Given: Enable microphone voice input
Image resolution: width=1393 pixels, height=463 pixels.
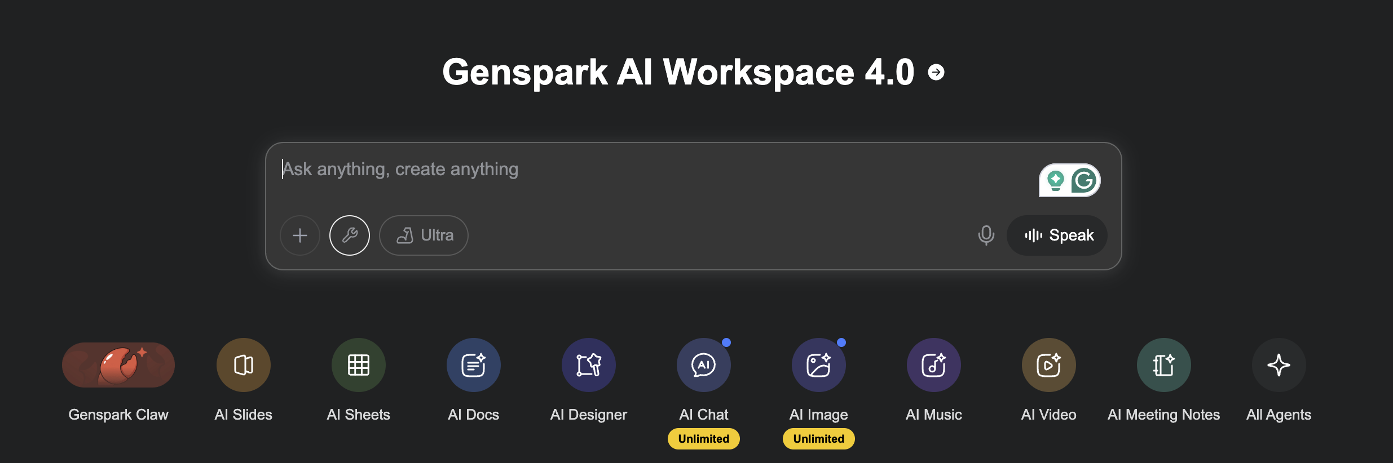Looking at the screenshot, I should click(986, 235).
